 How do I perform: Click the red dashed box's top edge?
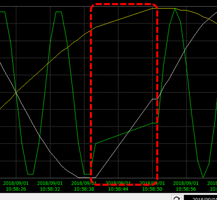[x=124, y=4]
